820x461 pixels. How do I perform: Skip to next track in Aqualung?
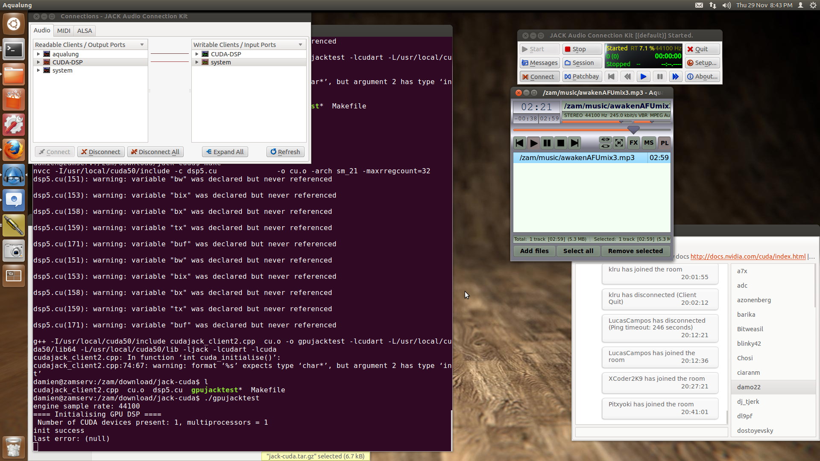tap(574, 143)
